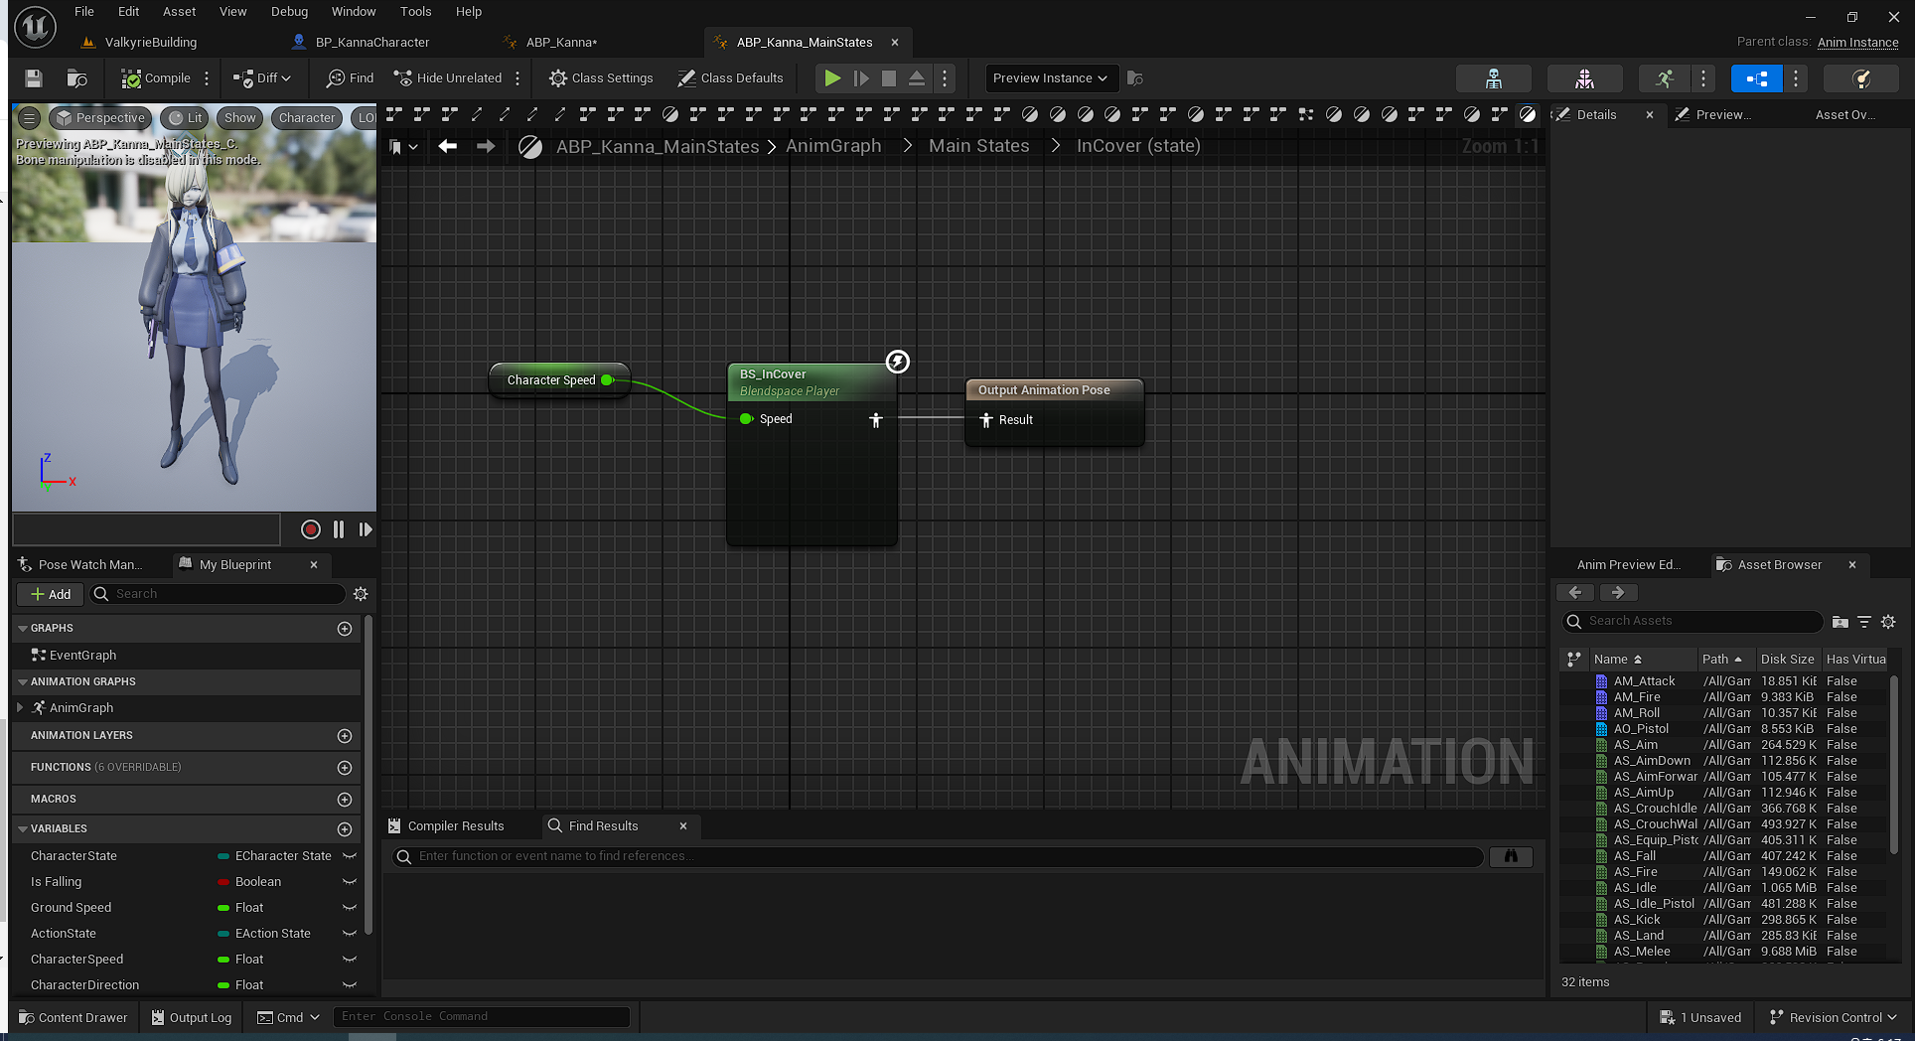The width and height of the screenshot is (1915, 1041).
Task: Save the current asset with the floppy icon
Action: coord(34,78)
